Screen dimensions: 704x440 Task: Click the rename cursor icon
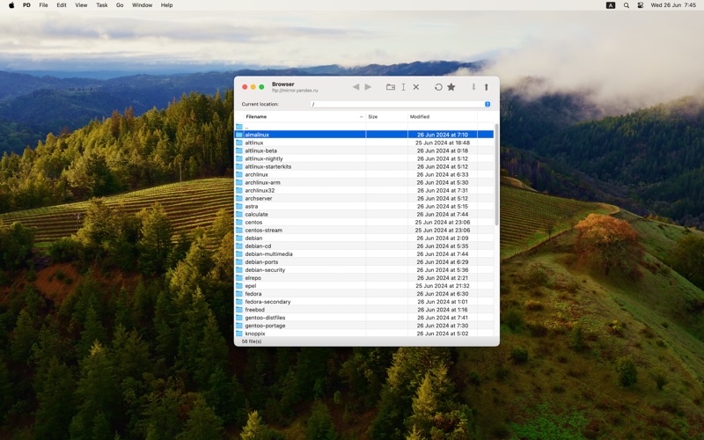coord(403,87)
